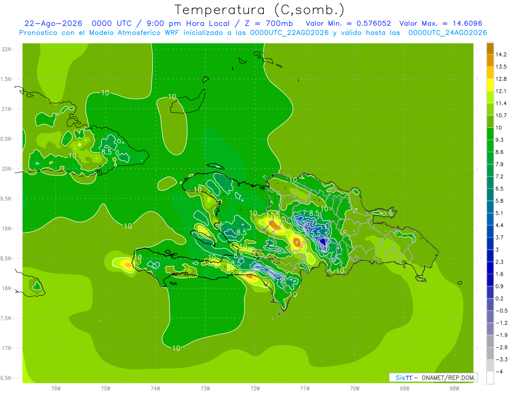This screenshot has width=510, height=394.
Task: Click the 72W longitude axis label
Action: pyautogui.click(x=255, y=388)
